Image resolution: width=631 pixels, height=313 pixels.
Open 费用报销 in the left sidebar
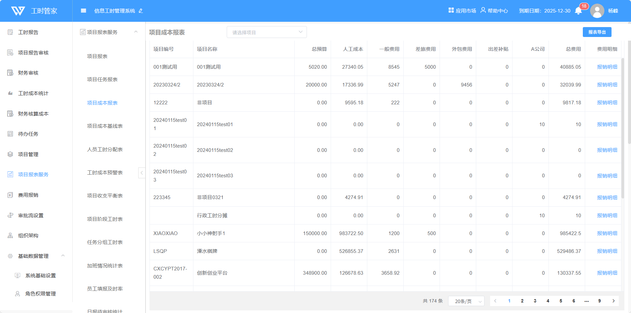[x=28, y=195]
